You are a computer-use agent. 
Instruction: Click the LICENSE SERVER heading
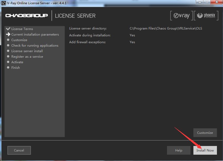[75, 16]
